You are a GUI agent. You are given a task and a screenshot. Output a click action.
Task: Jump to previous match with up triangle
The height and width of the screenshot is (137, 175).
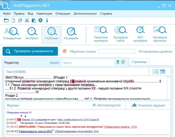[x=25, y=116]
